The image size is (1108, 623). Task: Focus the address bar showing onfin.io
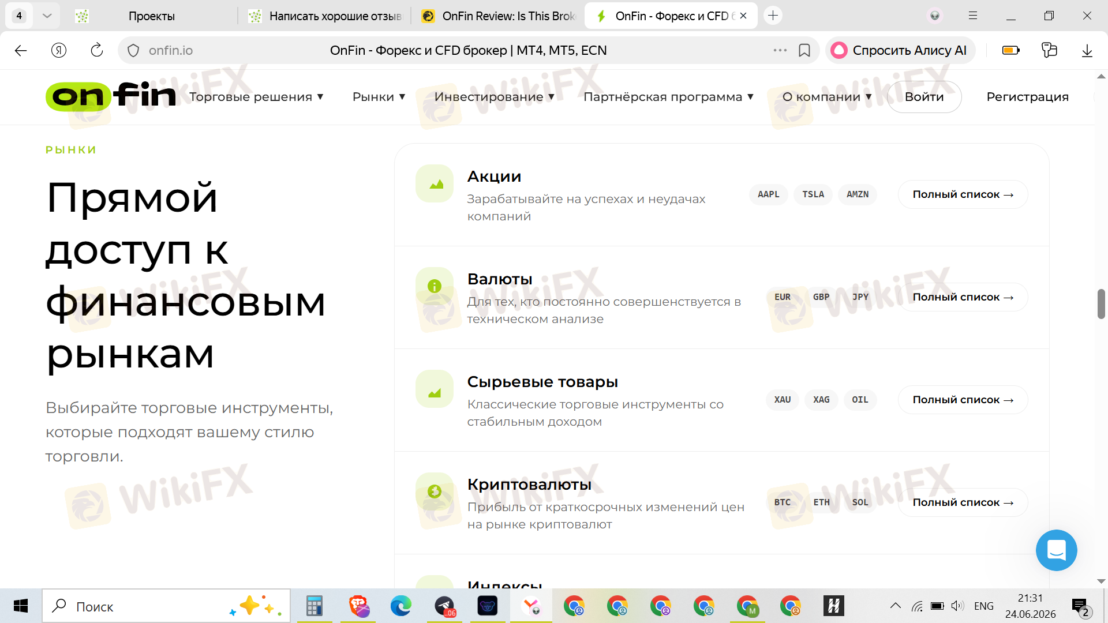[x=468, y=51]
